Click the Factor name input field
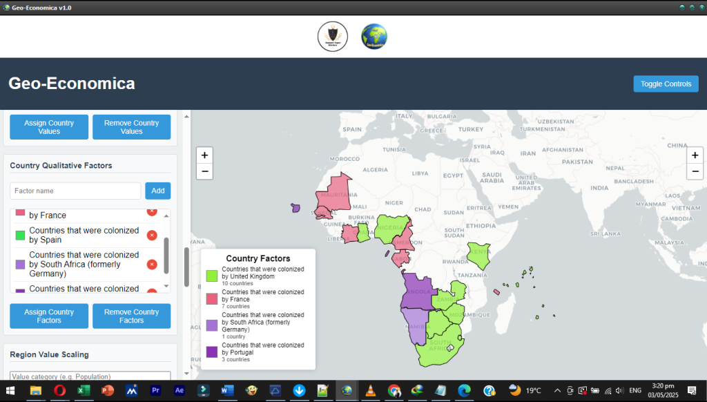Screen dimensions: 707x402 [75, 191]
